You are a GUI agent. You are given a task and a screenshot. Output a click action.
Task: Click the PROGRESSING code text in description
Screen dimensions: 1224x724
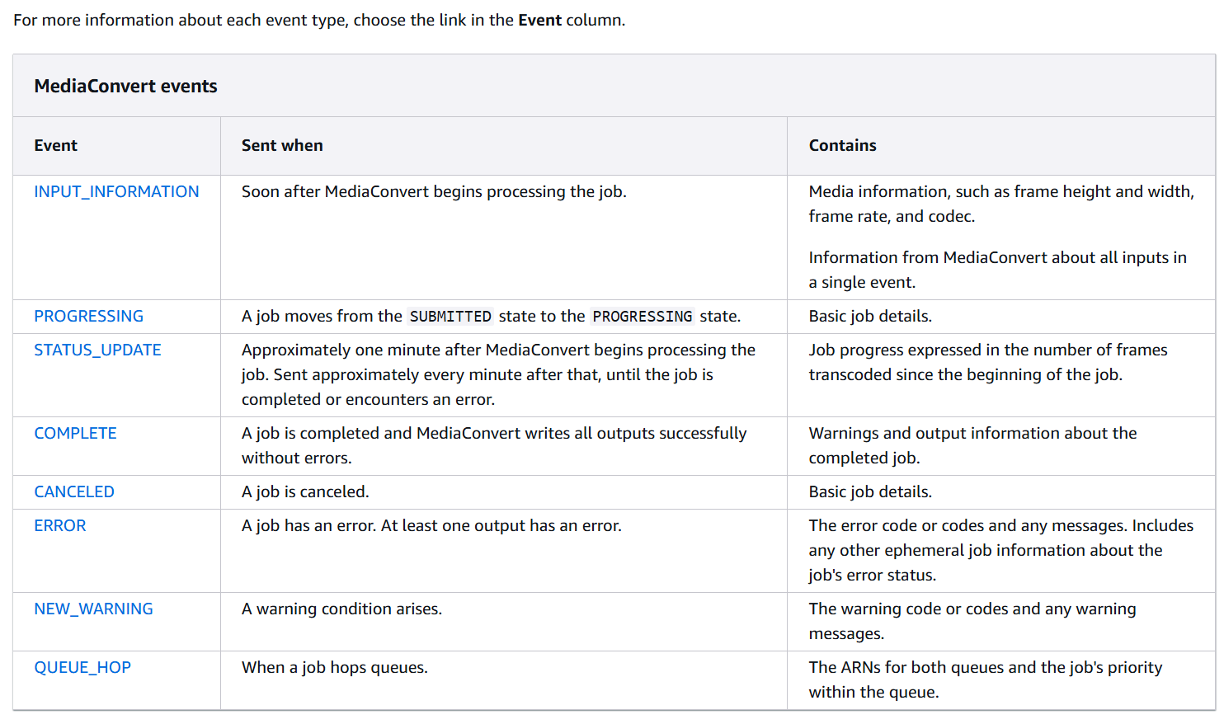(643, 317)
